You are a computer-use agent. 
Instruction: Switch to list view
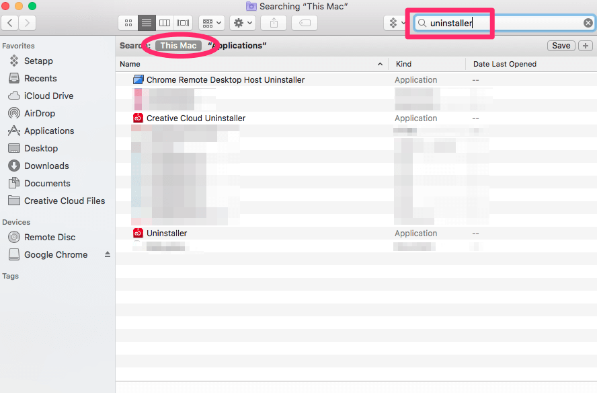[x=147, y=23]
